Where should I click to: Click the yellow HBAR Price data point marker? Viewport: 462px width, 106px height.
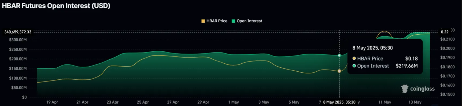(x=339, y=71)
